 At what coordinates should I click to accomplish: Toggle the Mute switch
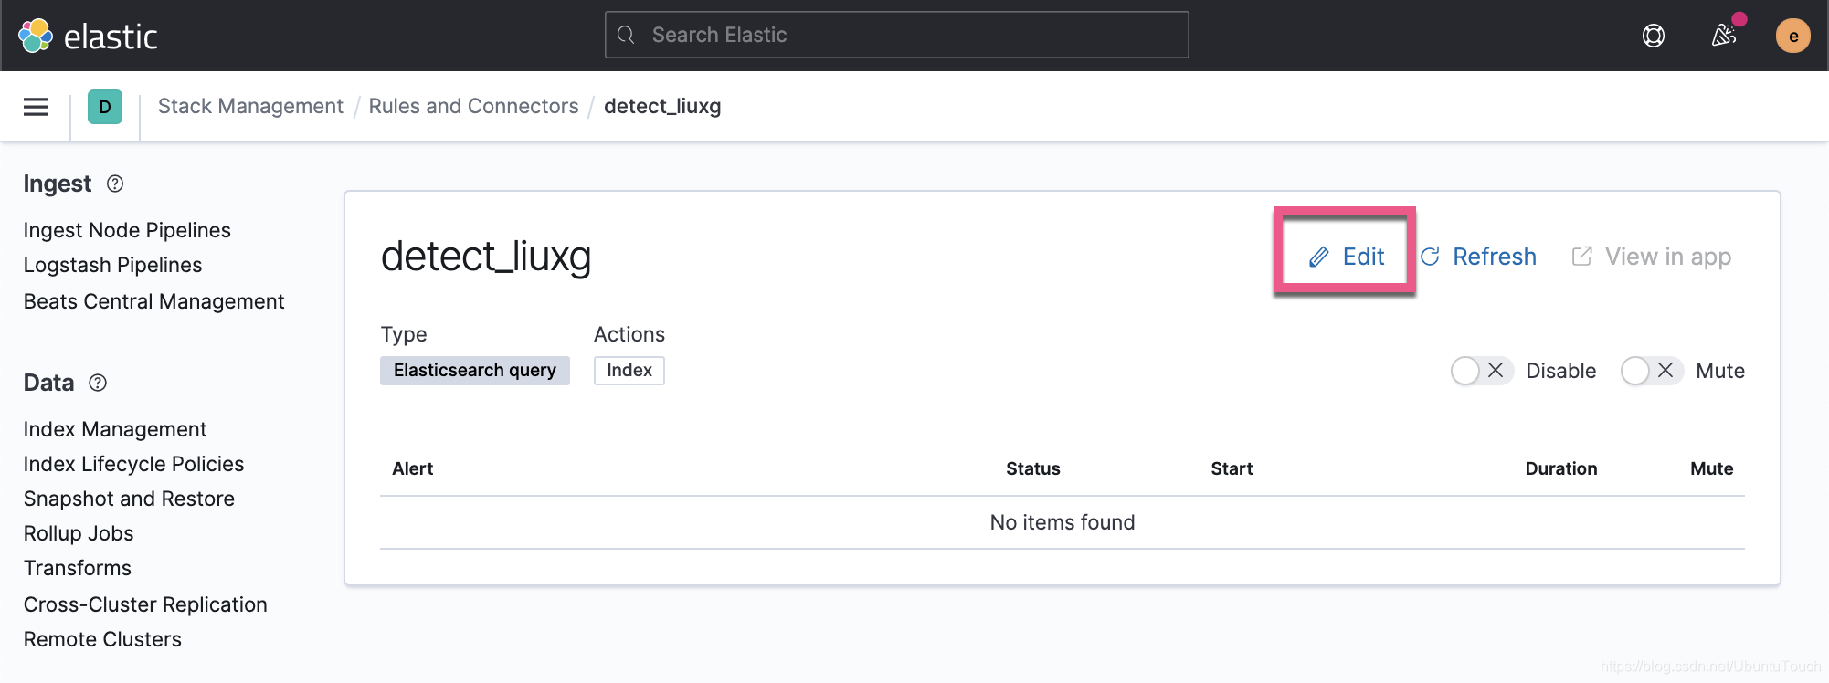click(1652, 371)
